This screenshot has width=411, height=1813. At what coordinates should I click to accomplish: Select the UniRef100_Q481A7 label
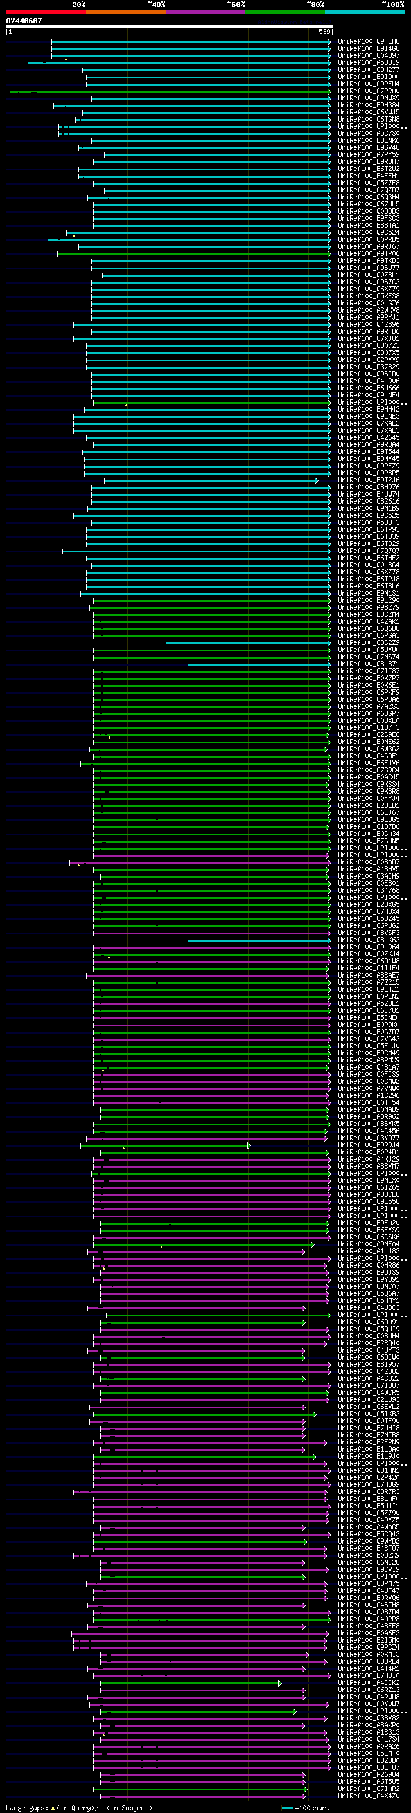368,1067
